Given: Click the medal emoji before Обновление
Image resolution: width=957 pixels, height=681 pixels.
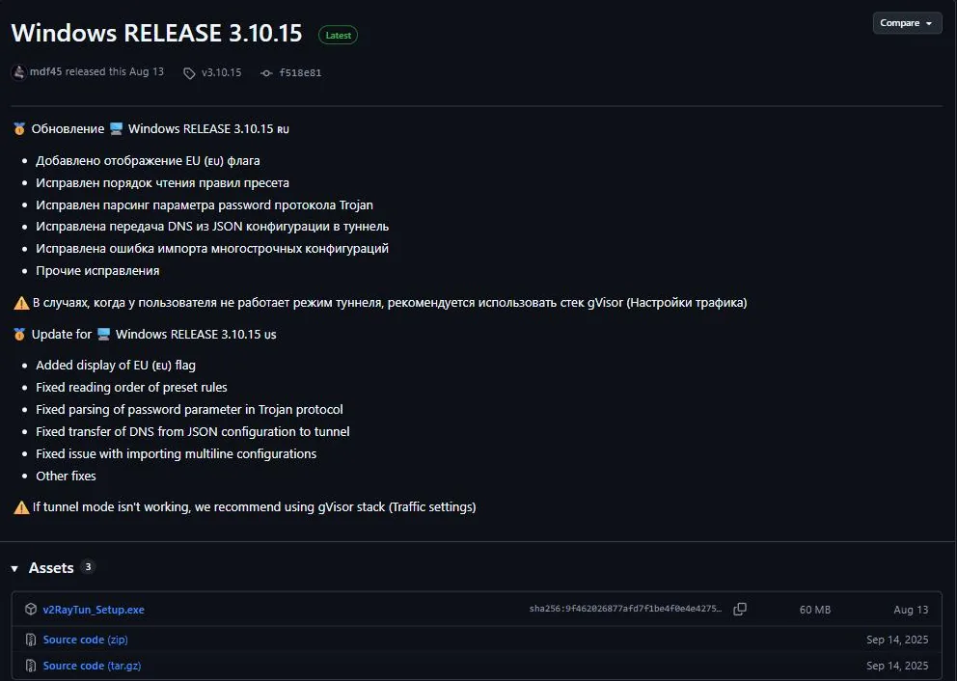Looking at the screenshot, I should 19,128.
